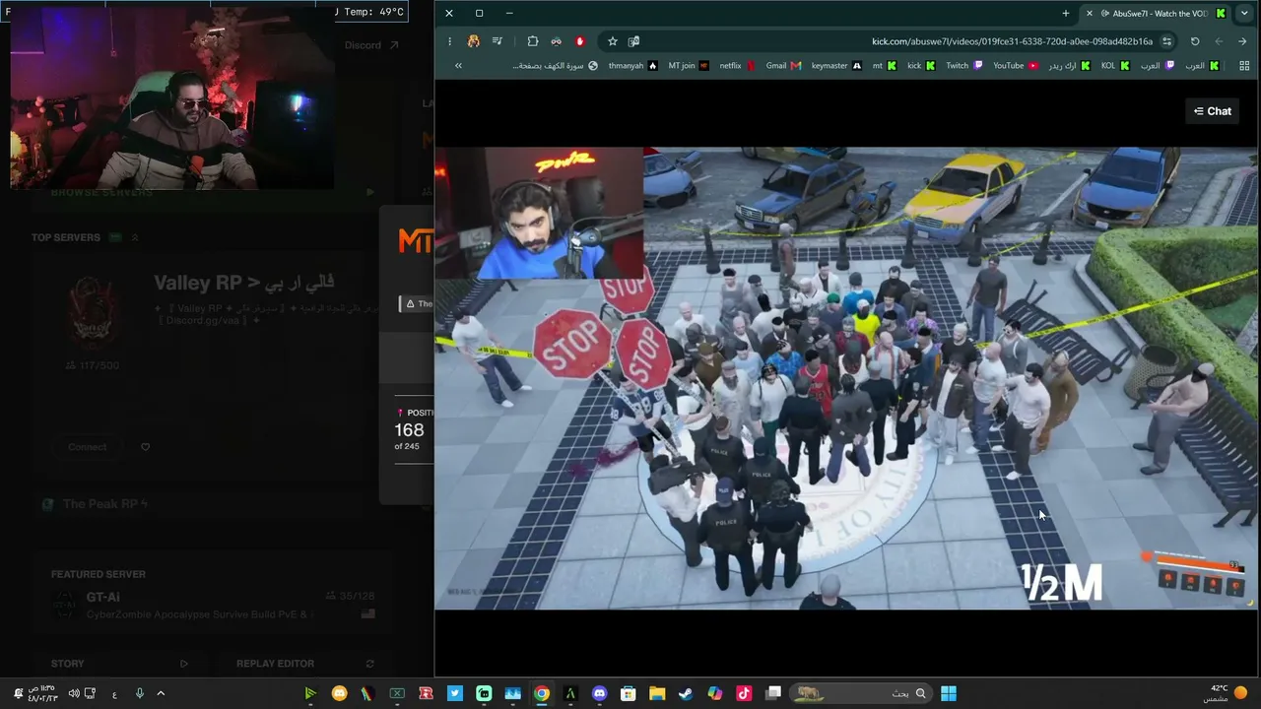
Task: Open the Windows Start menu
Action: 948,693
